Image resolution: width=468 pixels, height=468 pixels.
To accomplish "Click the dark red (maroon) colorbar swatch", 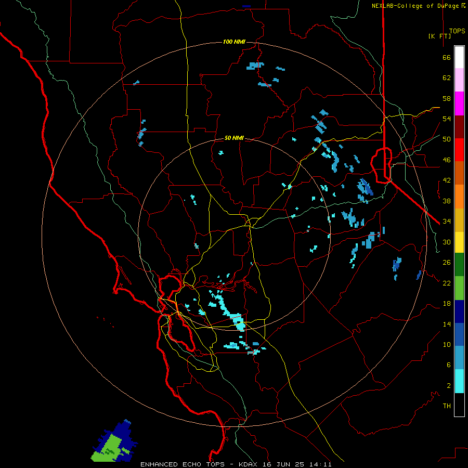I will pyautogui.click(x=459, y=127).
